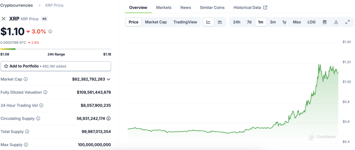The height and width of the screenshot is (150, 355).
Task: Expand chart to fullscreen
Action: 347,22
